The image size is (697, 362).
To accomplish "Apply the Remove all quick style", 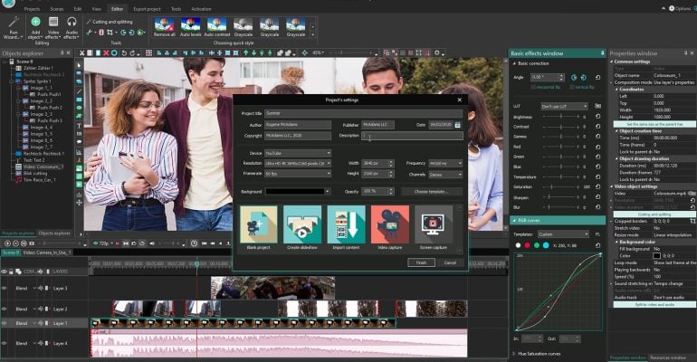I will click(x=164, y=27).
